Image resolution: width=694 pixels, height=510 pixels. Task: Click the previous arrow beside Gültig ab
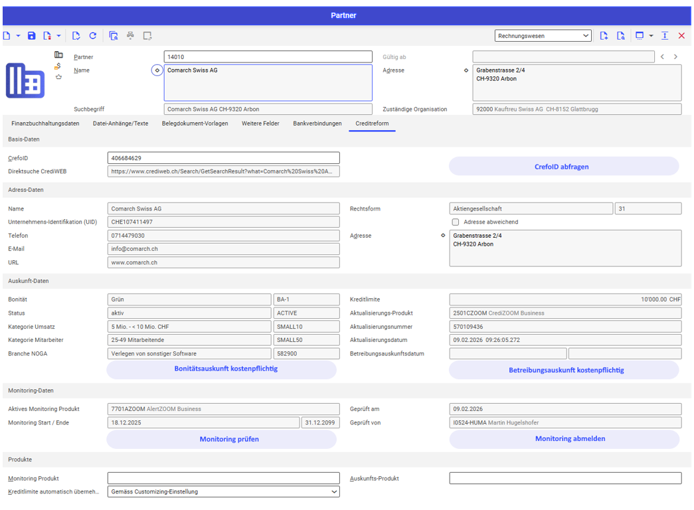pos(662,57)
